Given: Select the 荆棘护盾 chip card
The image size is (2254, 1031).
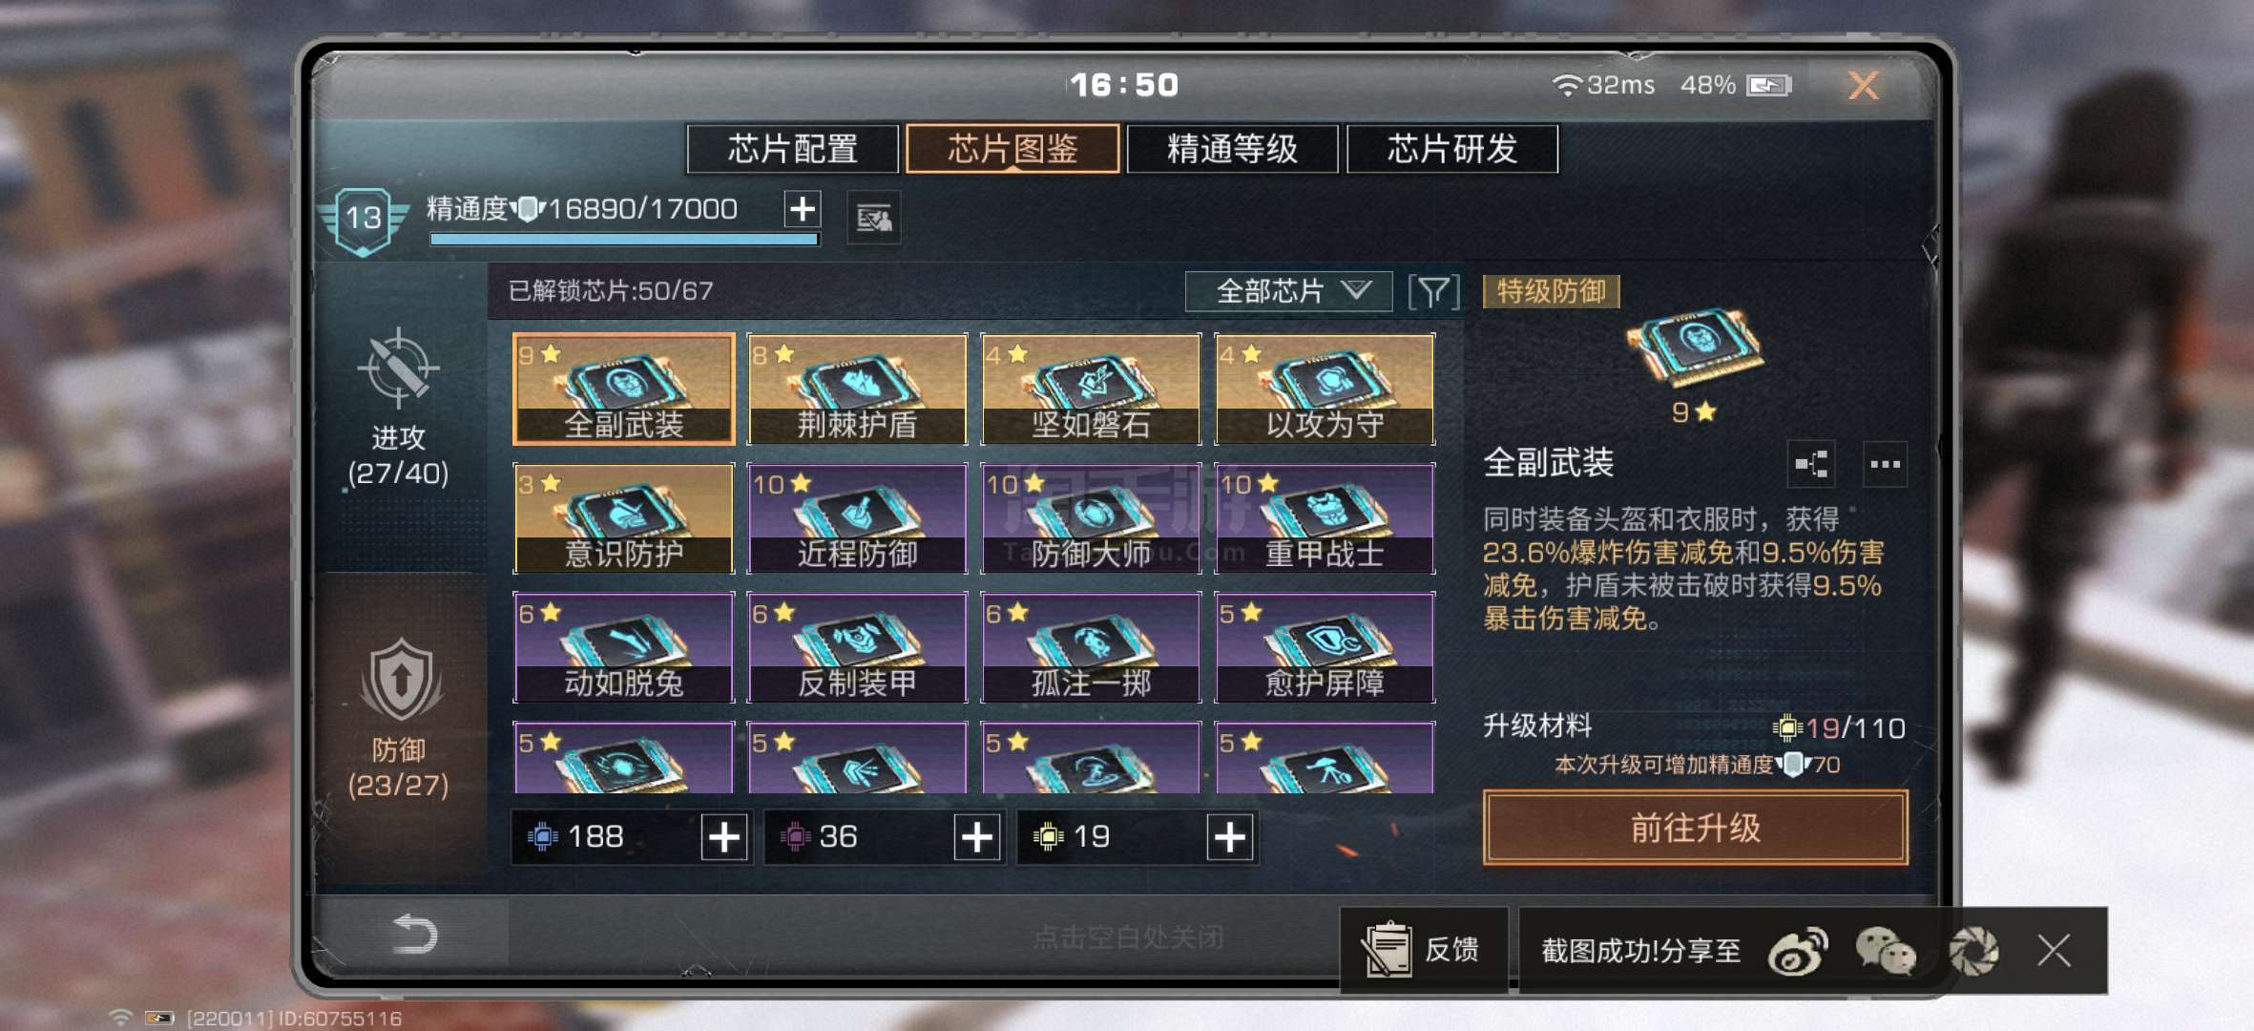Looking at the screenshot, I should (857, 389).
